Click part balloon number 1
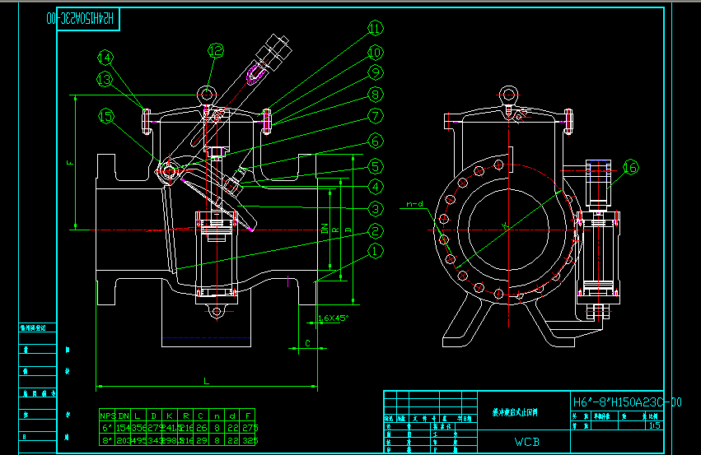The height and width of the screenshot is (455, 701). pos(375,250)
